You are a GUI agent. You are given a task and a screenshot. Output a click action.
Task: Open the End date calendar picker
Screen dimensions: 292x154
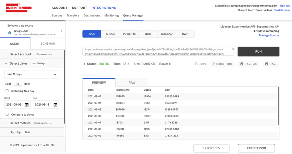tap(55, 105)
